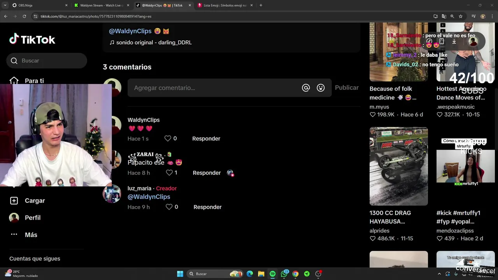Reload the current page

tap(24, 16)
